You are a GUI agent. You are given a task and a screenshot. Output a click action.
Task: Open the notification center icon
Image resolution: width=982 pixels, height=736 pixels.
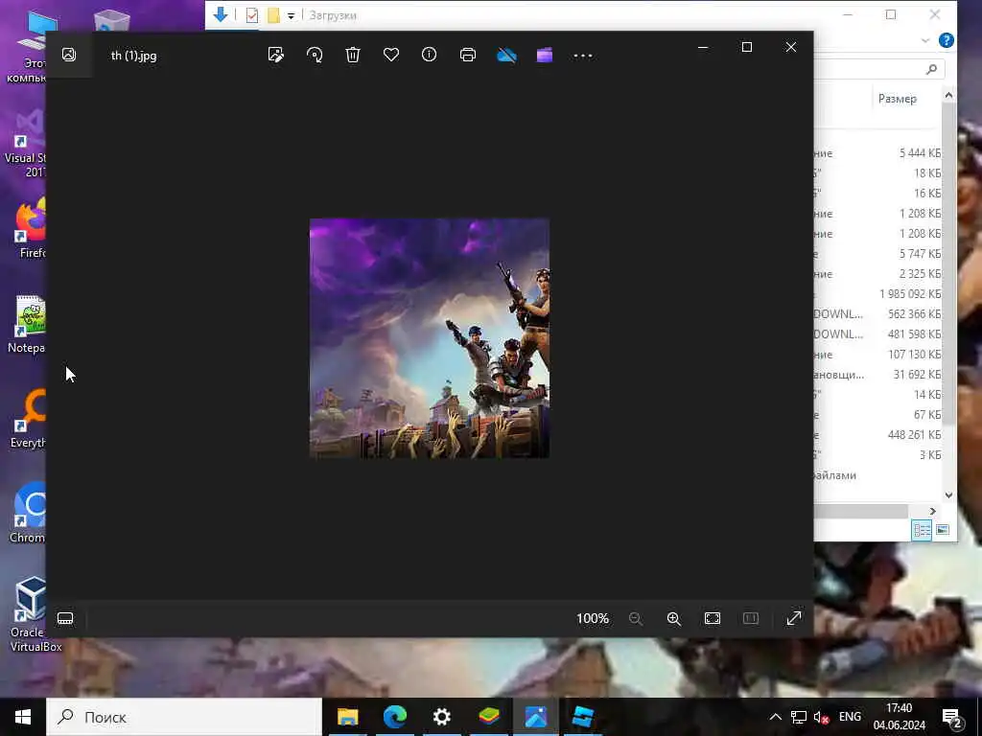point(952,718)
